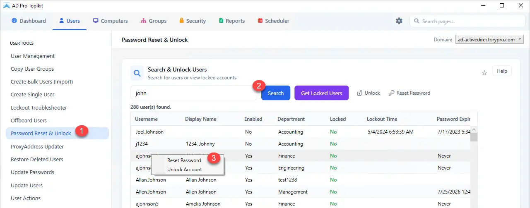530x208 pixels.
Task: Open Copy User Groups tool
Action: 32,69
